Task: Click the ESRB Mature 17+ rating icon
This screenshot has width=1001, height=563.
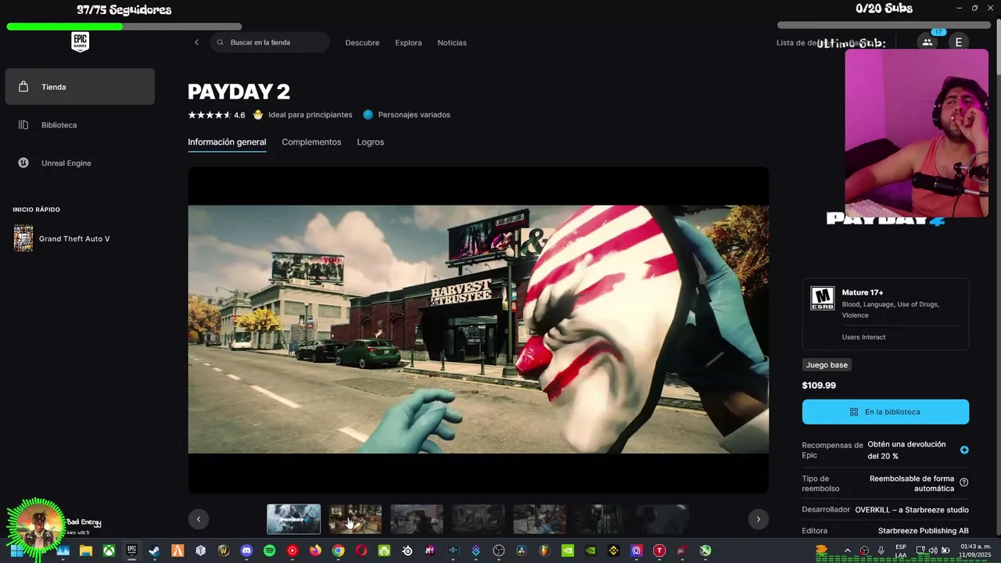Action: pyautogui.click(x=822, y=299)
